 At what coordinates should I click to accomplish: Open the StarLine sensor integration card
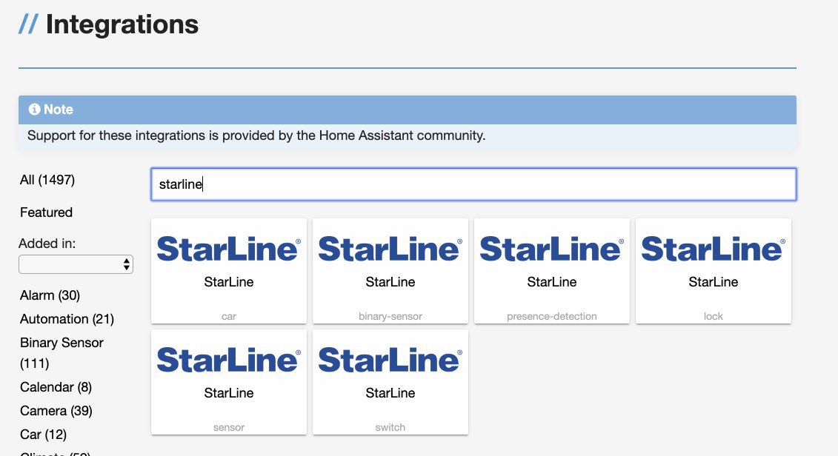tap(229, 382)
